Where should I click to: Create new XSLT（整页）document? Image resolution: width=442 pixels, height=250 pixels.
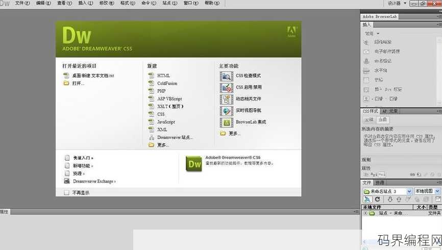170,106
